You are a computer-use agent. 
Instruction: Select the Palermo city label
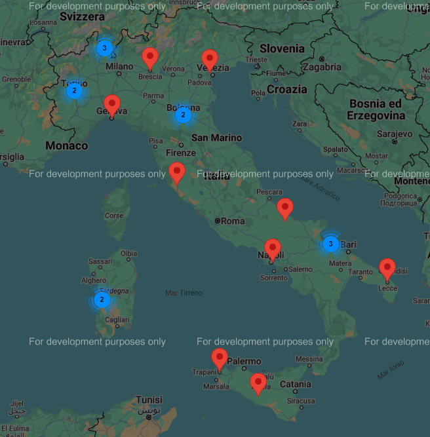pos(244,361)
